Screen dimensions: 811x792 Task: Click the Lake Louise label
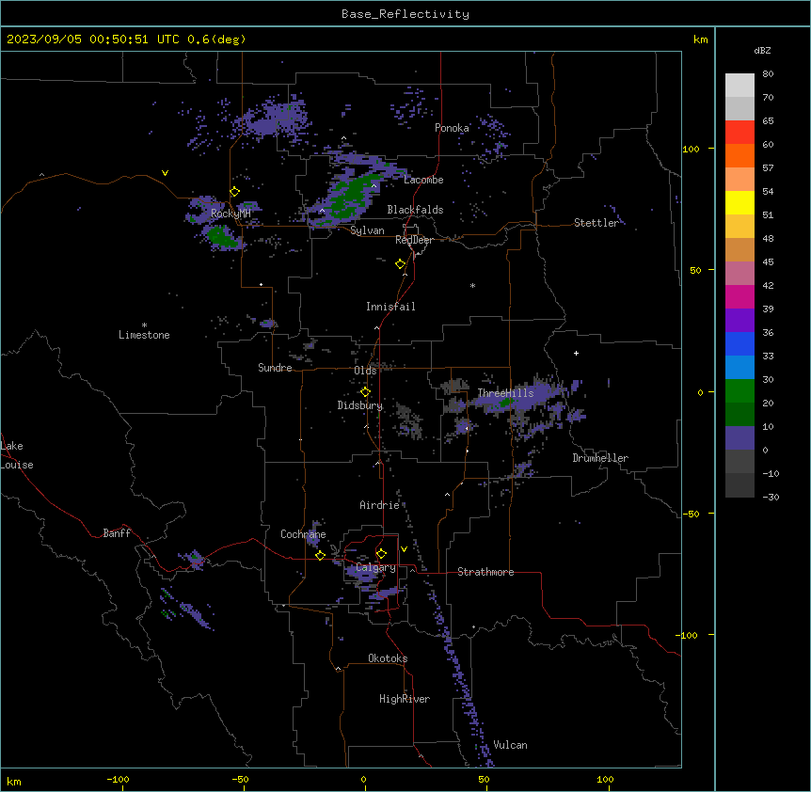coord(17,455)
